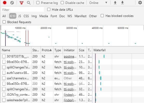
Task: Click the export HAR download arrow
Action: tap(122, 3)
